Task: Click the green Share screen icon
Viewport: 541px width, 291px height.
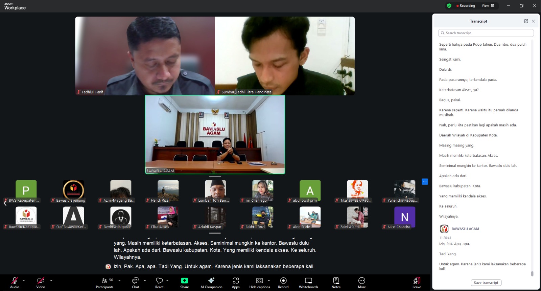Action: 185,281
